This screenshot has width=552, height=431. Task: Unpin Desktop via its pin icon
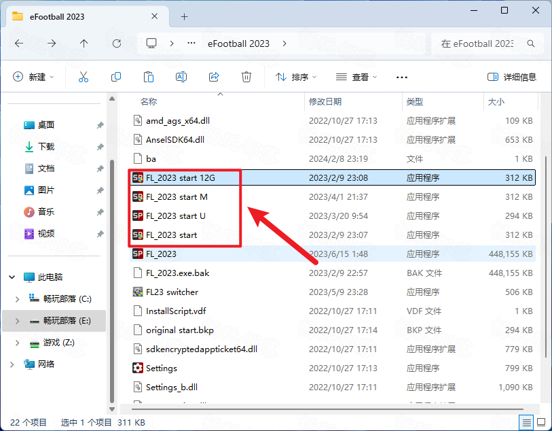[x=100, y=125]
